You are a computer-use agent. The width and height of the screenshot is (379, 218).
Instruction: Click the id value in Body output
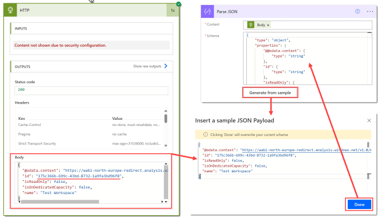pyautogui.click(x=79, y=176)
